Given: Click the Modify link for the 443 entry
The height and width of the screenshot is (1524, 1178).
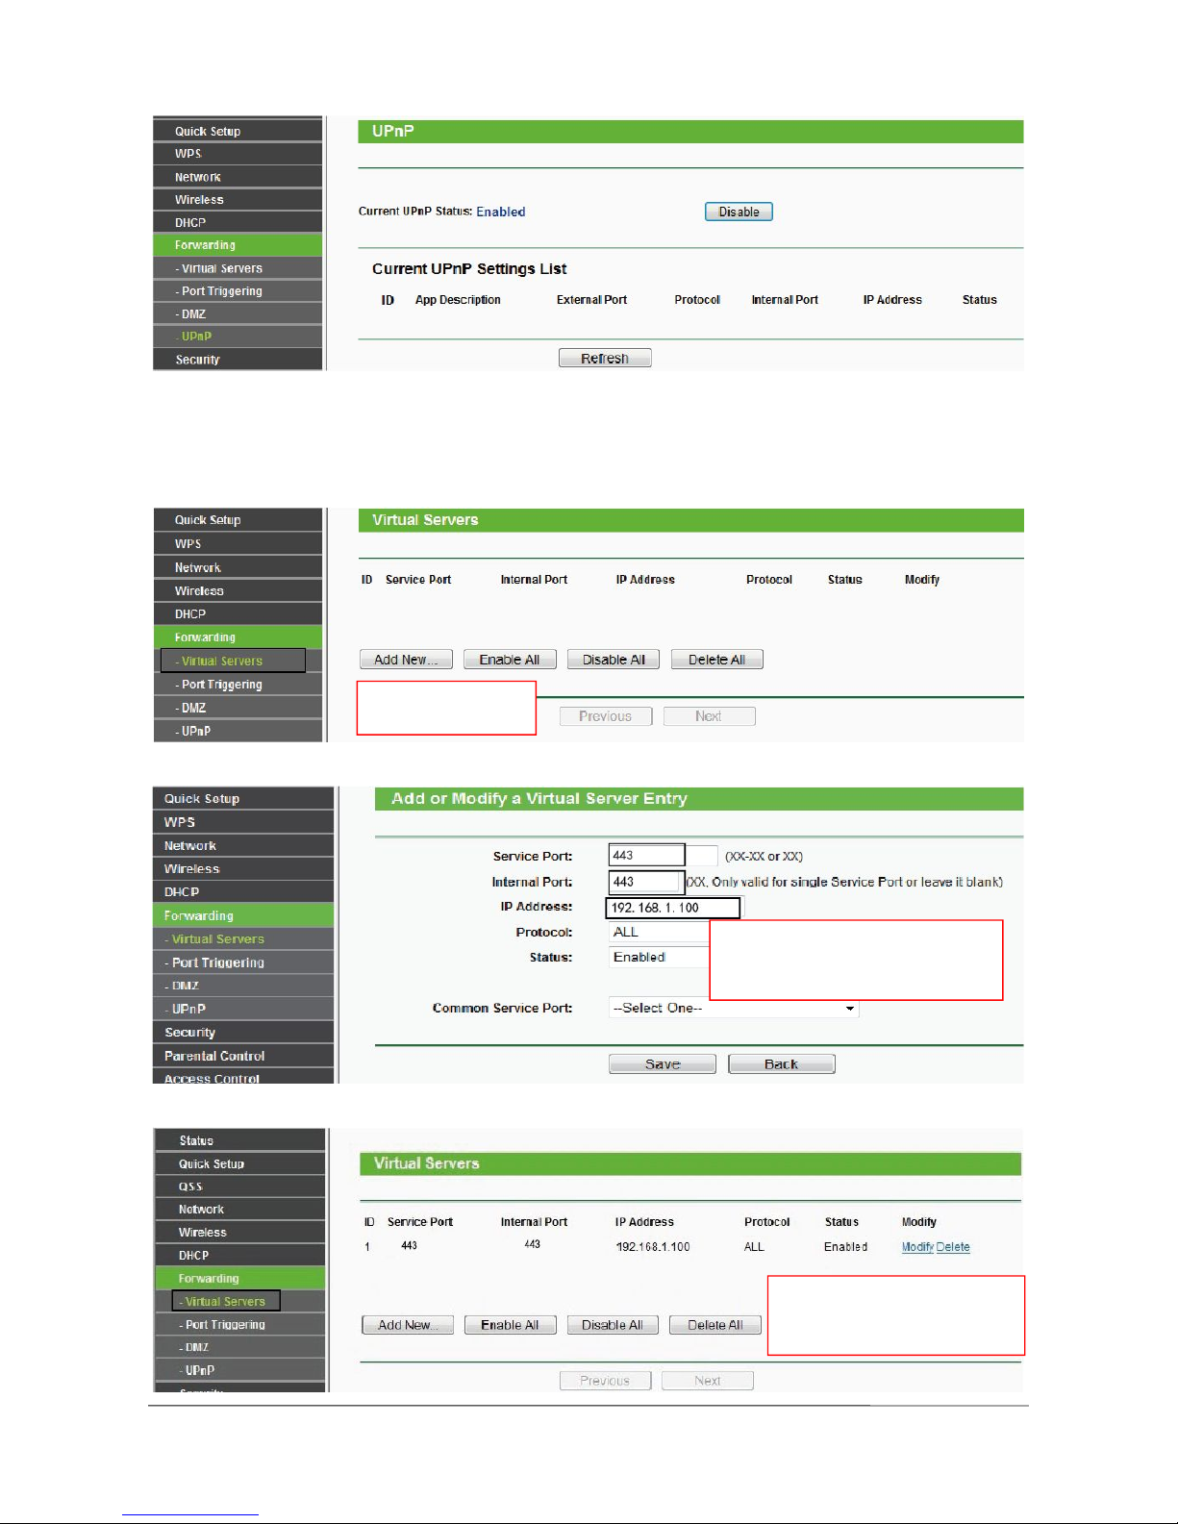Looking at the screenshot, I should click(917, 1247).
